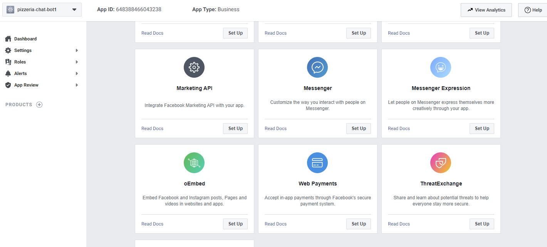The height and width of the screenshot is (247, 547).
Task: Click the Alerts bell icon
Action: coord(8,73)
